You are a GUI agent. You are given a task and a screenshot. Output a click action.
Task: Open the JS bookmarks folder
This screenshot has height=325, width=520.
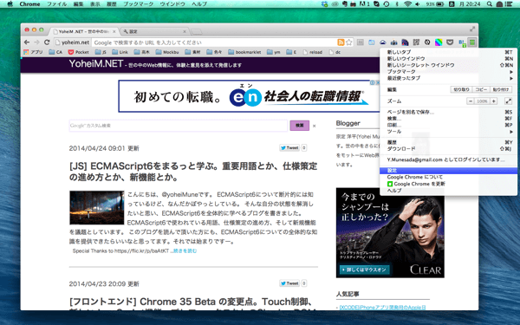(101, 52)
